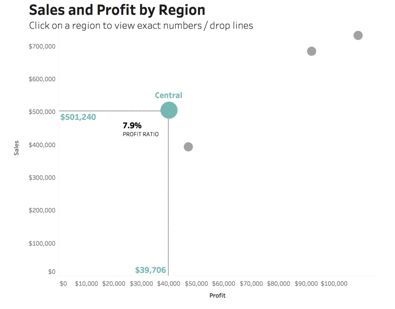The width and height of the screenshot is (395, 309).
Task: Click the "Click on a region" subtitle text
Action: [141, 26]
